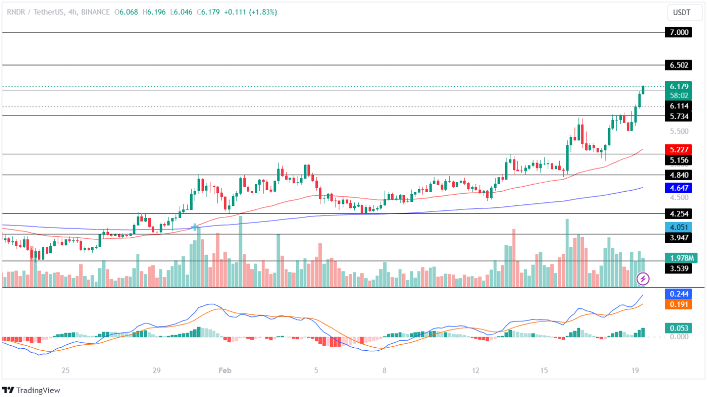
Task: Click the orange 0.191 signal value label
Action: pos(678,304)
